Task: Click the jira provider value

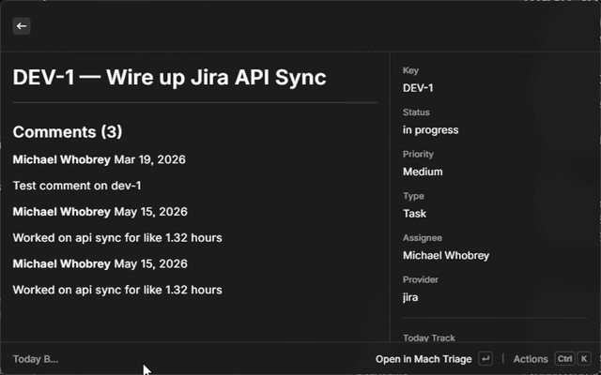Action: [x=410, y=297]
